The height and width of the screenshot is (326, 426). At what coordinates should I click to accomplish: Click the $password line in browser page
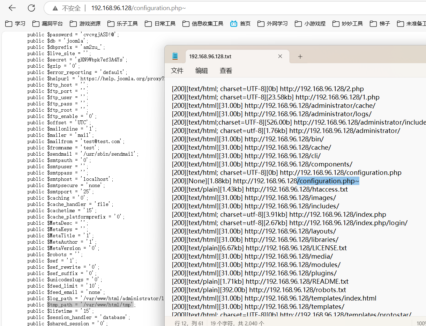(x=73, y=35)
